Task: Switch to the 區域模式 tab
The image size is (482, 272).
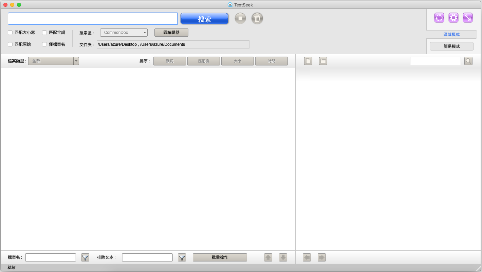Action: coord(451,35)
